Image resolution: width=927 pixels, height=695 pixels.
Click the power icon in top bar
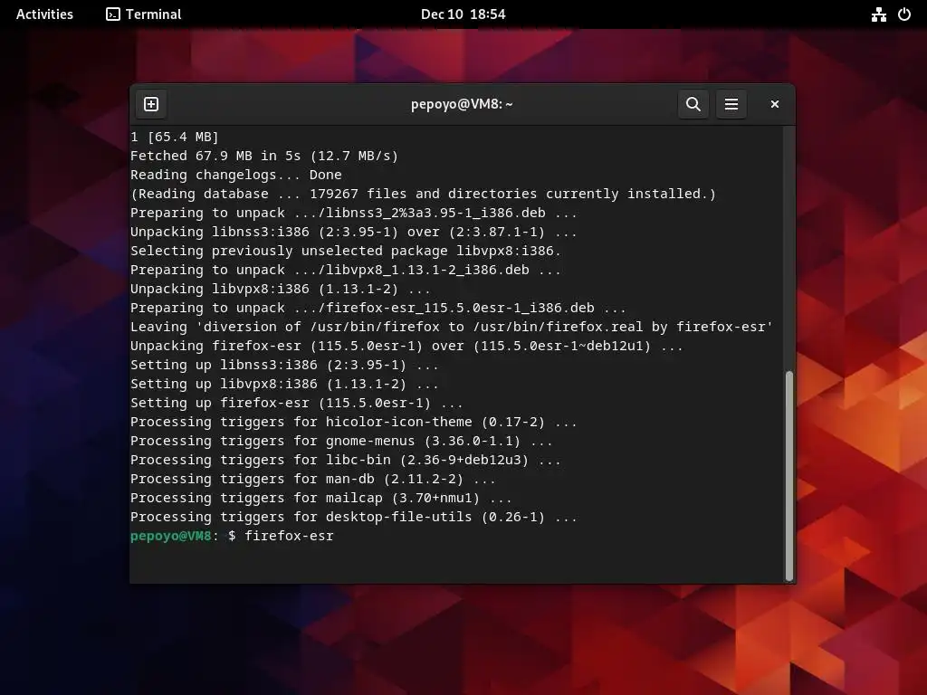pos(904,14)
